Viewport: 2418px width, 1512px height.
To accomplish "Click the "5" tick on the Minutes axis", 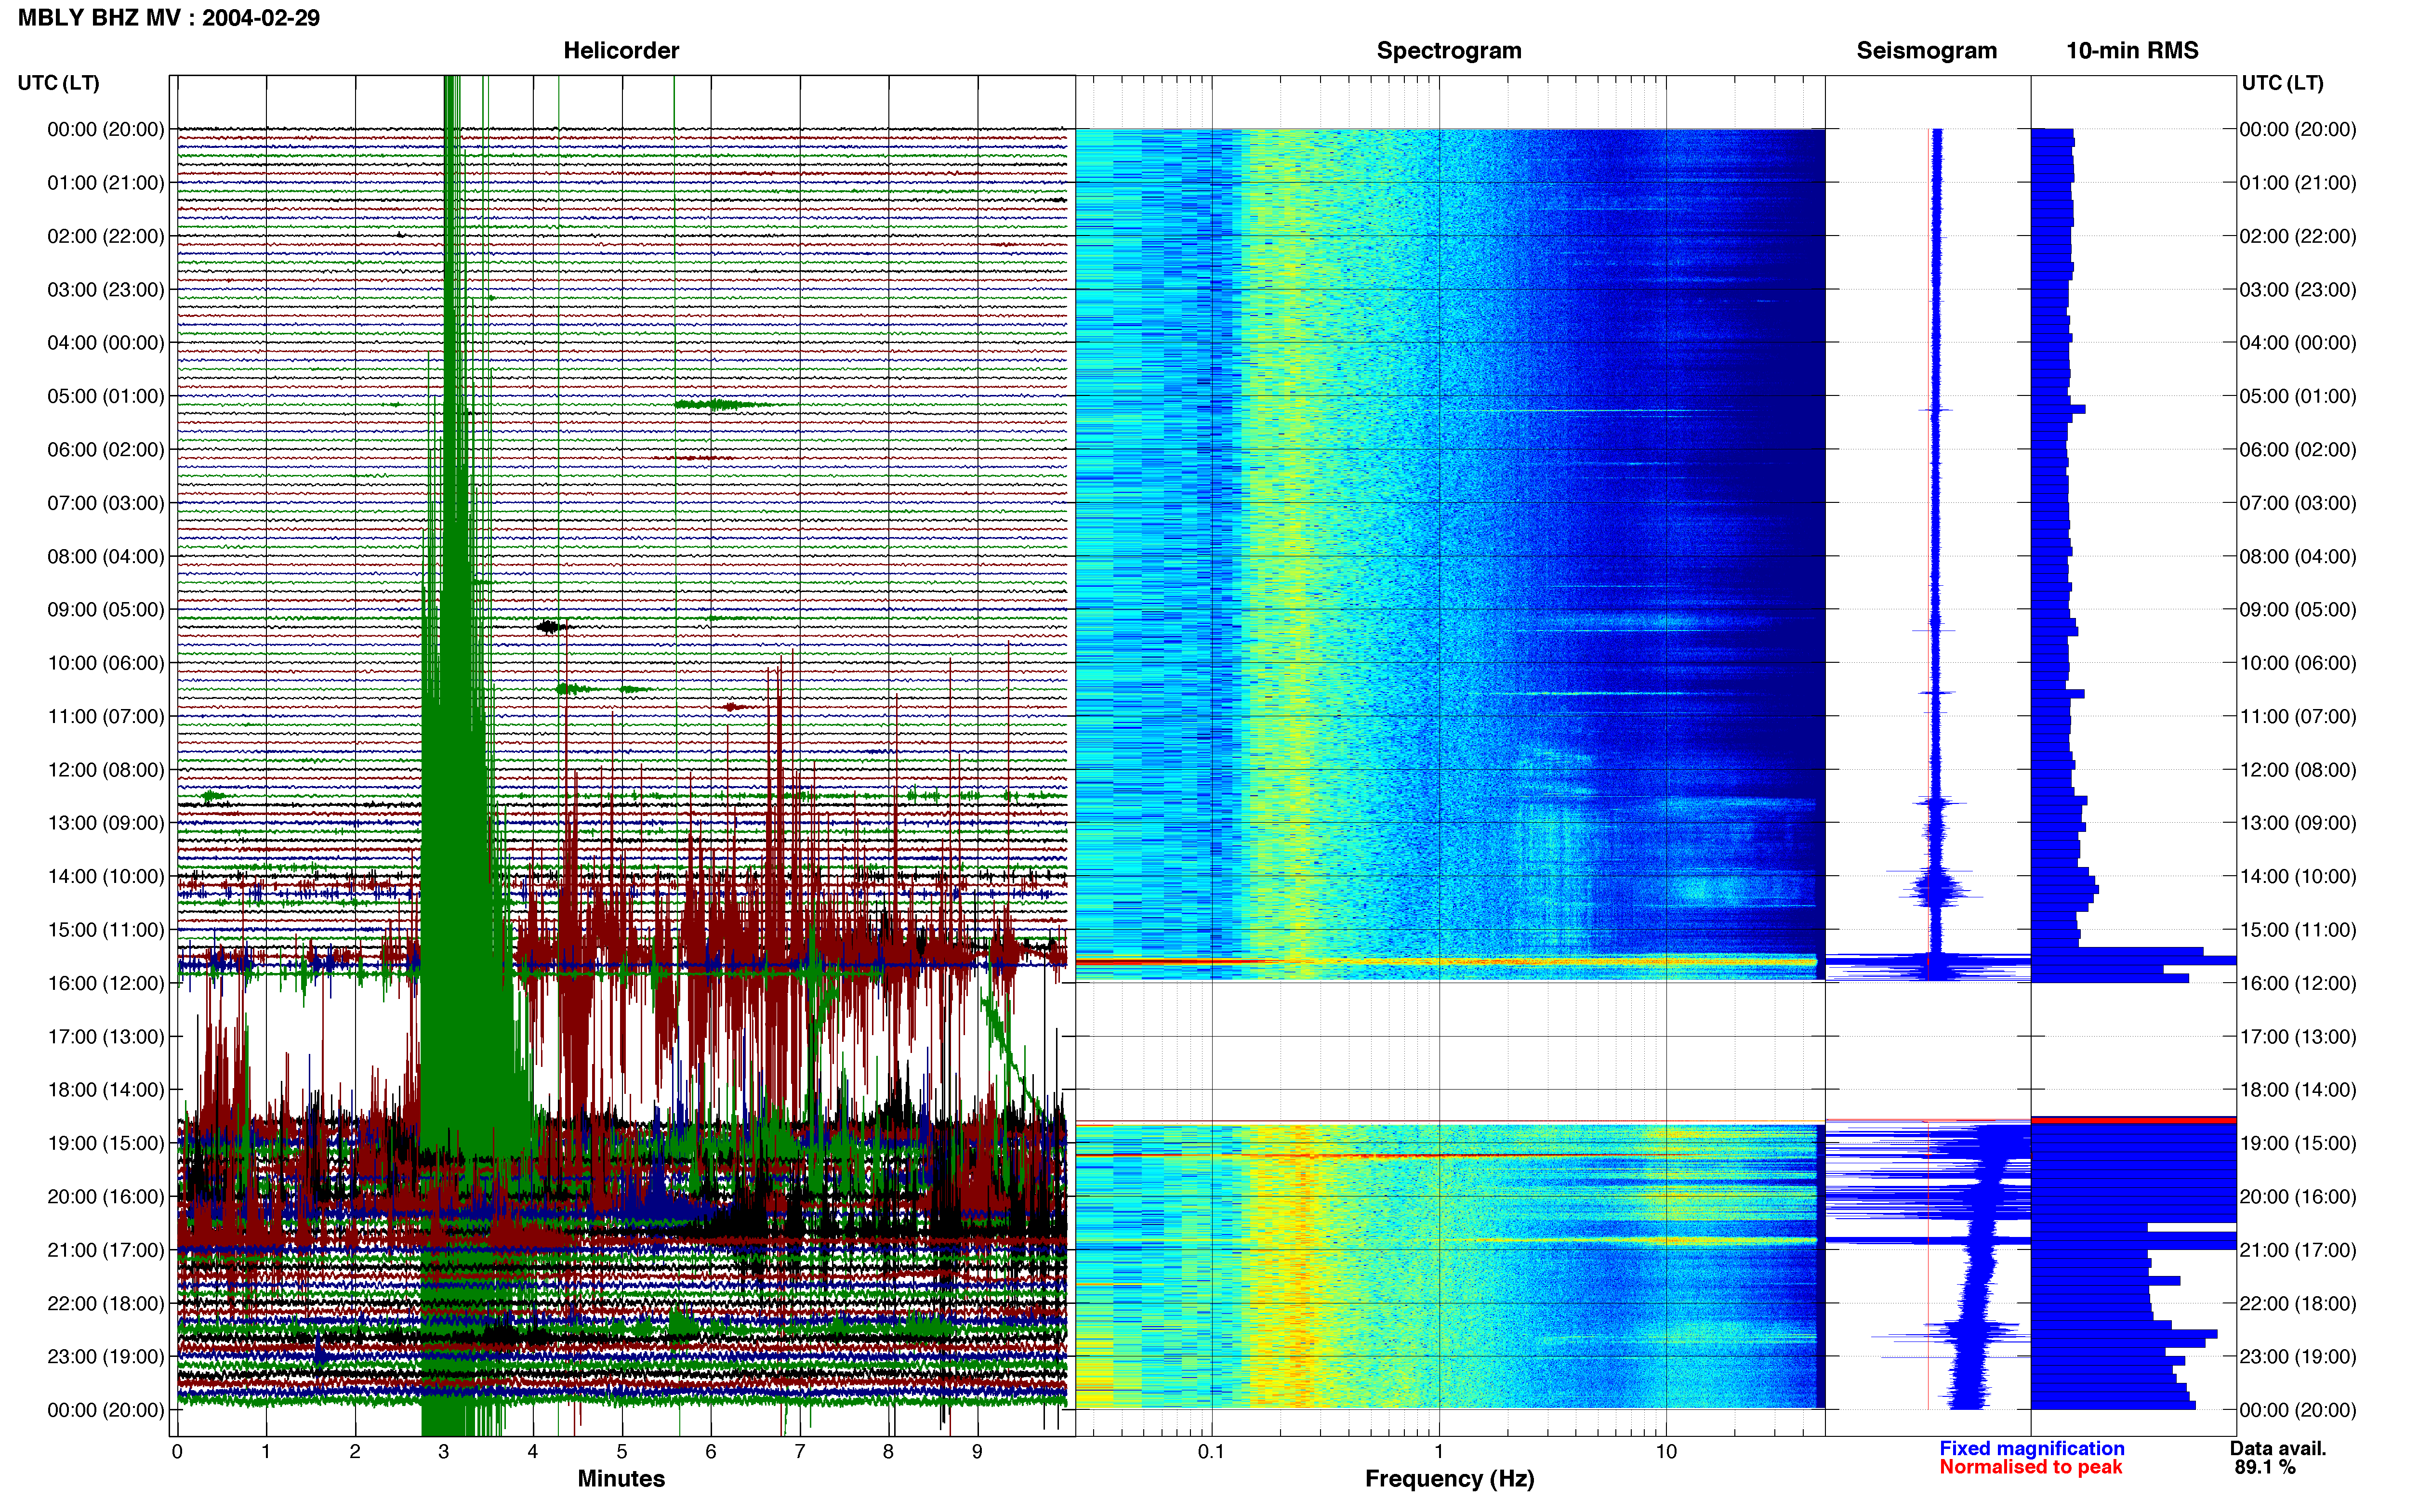I will click(622, 1452).
